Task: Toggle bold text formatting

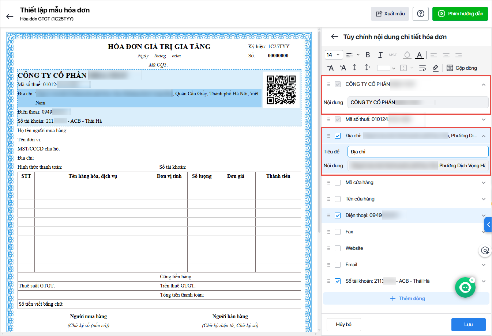Action: coord(368,55)
